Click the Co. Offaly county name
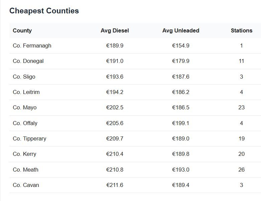Image resolution: width=261 pixels, height=201 pixels. [25, 123]
